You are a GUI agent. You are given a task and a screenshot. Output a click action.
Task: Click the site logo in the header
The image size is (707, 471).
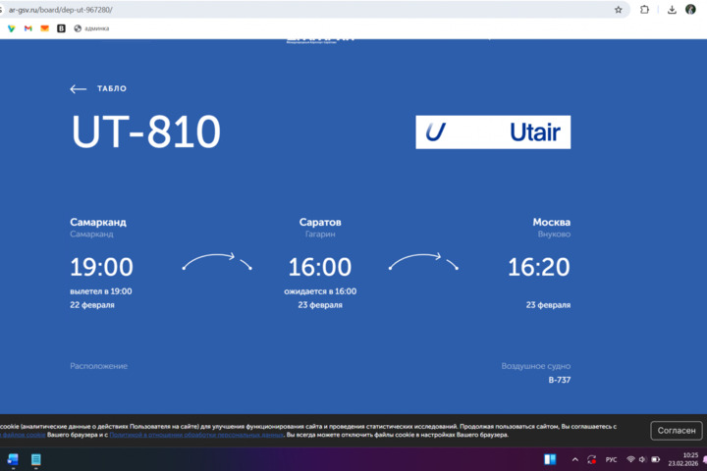(320, 37)
